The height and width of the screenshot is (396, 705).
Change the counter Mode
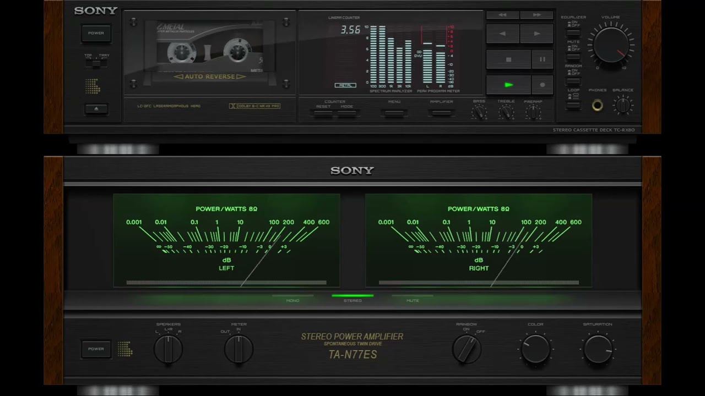point(347,113)
